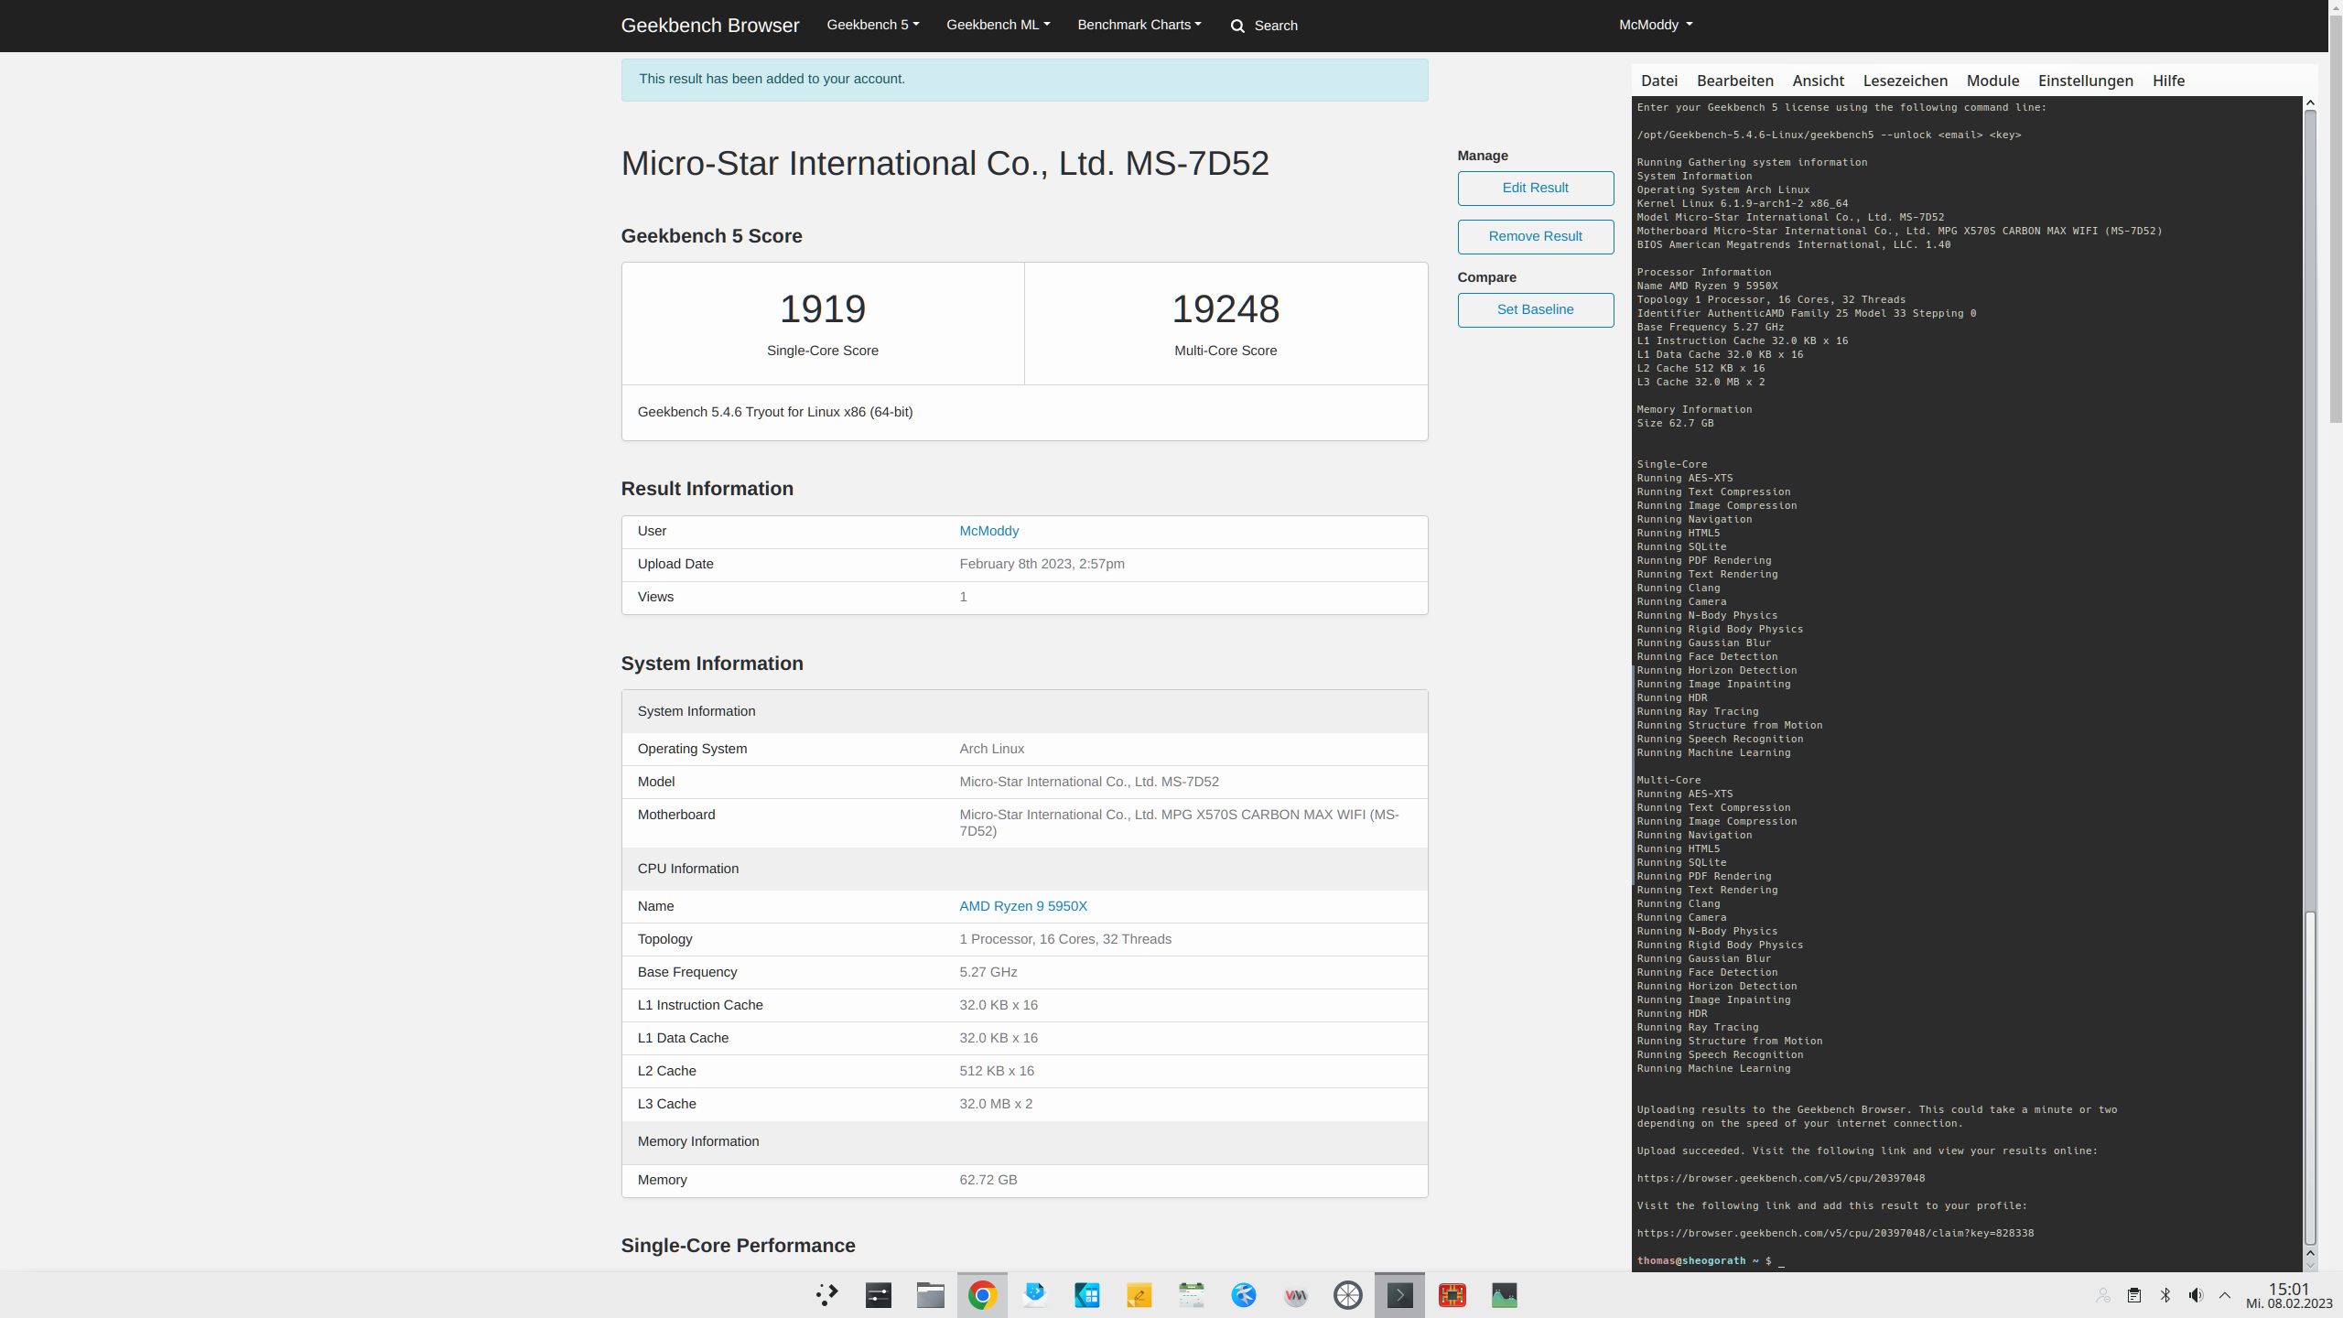The height and width of the screenshot is (1318, 2343).
Task: Click the magnifier Search icon in Geekbench navbar
Action: (x=1237, y=26)
